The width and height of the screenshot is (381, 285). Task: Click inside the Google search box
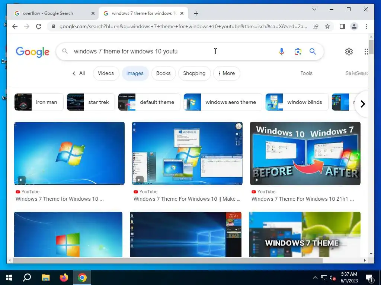[x=170, y=51]
